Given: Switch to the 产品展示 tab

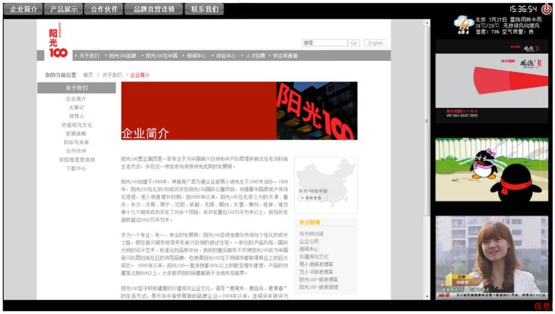Looking at the screenshot, I should (x=64, y=10).
